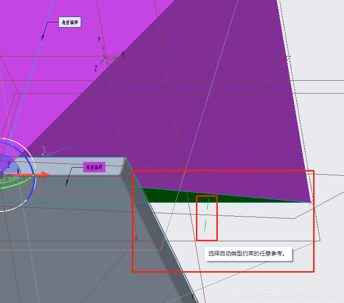This screenshot has width=344, height=303.
Task: Select the lower green line segment
Action: point(205,225)
